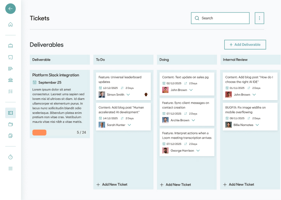Click the magnifier icon in search box
Screen dimensions: 281x200
197,18
